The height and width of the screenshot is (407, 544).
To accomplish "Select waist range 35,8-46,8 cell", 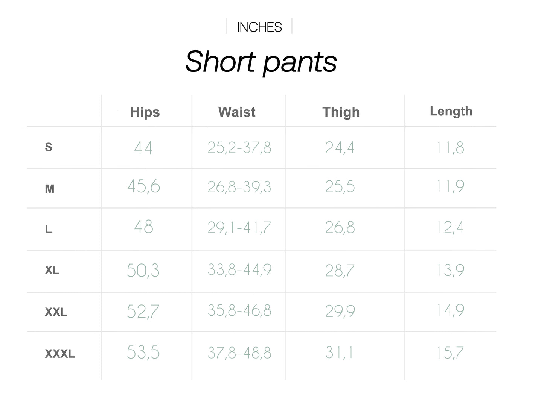I will (239, 310).
